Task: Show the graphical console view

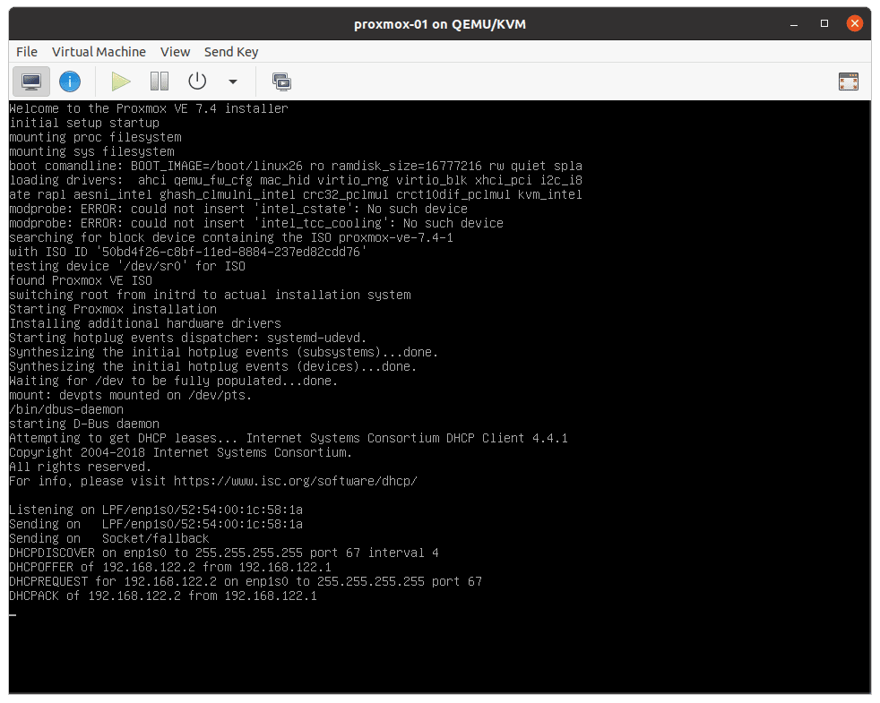Action: [31, 81]
